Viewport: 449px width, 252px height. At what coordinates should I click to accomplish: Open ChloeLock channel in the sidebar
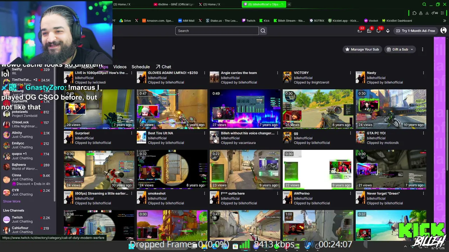(x=27, y=124)
